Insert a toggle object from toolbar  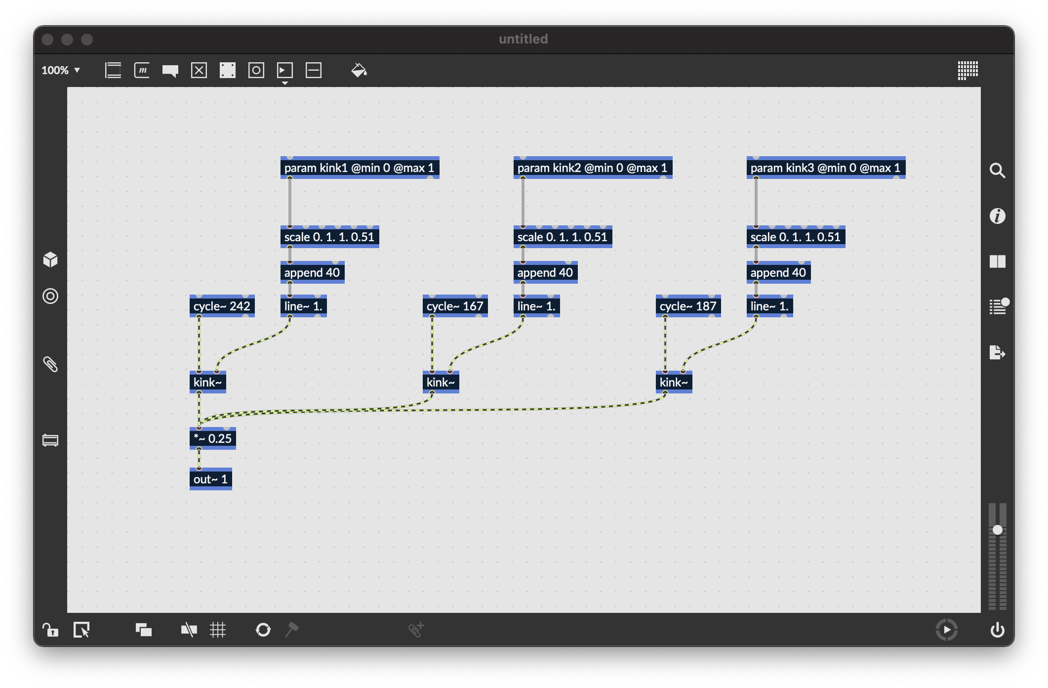(x=199, y=70)
